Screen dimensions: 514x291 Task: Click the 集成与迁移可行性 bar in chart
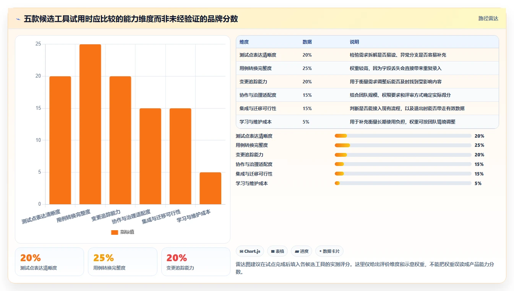(x=180, y=156)
